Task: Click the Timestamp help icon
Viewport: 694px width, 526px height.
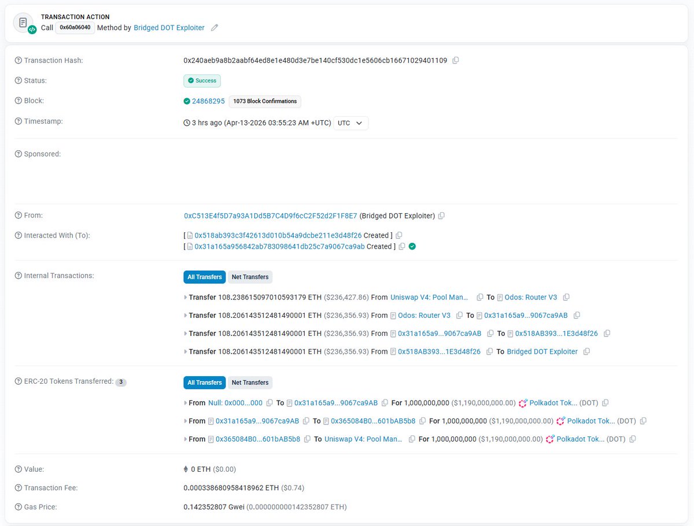Action: (x=19, y=121)
